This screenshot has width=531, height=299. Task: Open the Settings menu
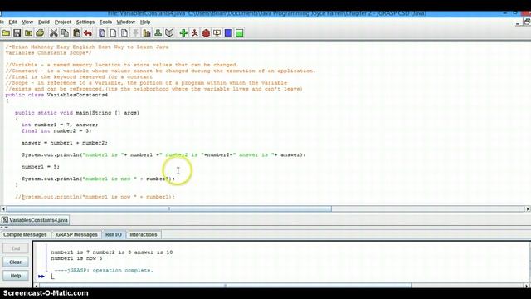[85, 22]
